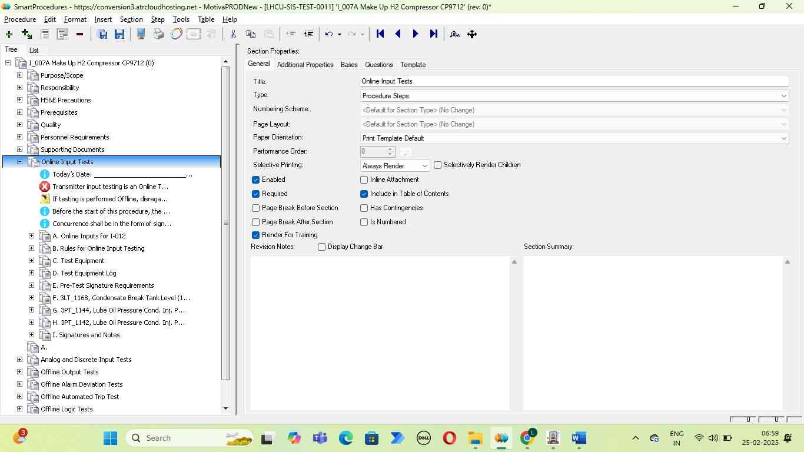Open the Paper Orientation dropdown
The width and height of the screenshot is (804, 452).
coord(574,138)
